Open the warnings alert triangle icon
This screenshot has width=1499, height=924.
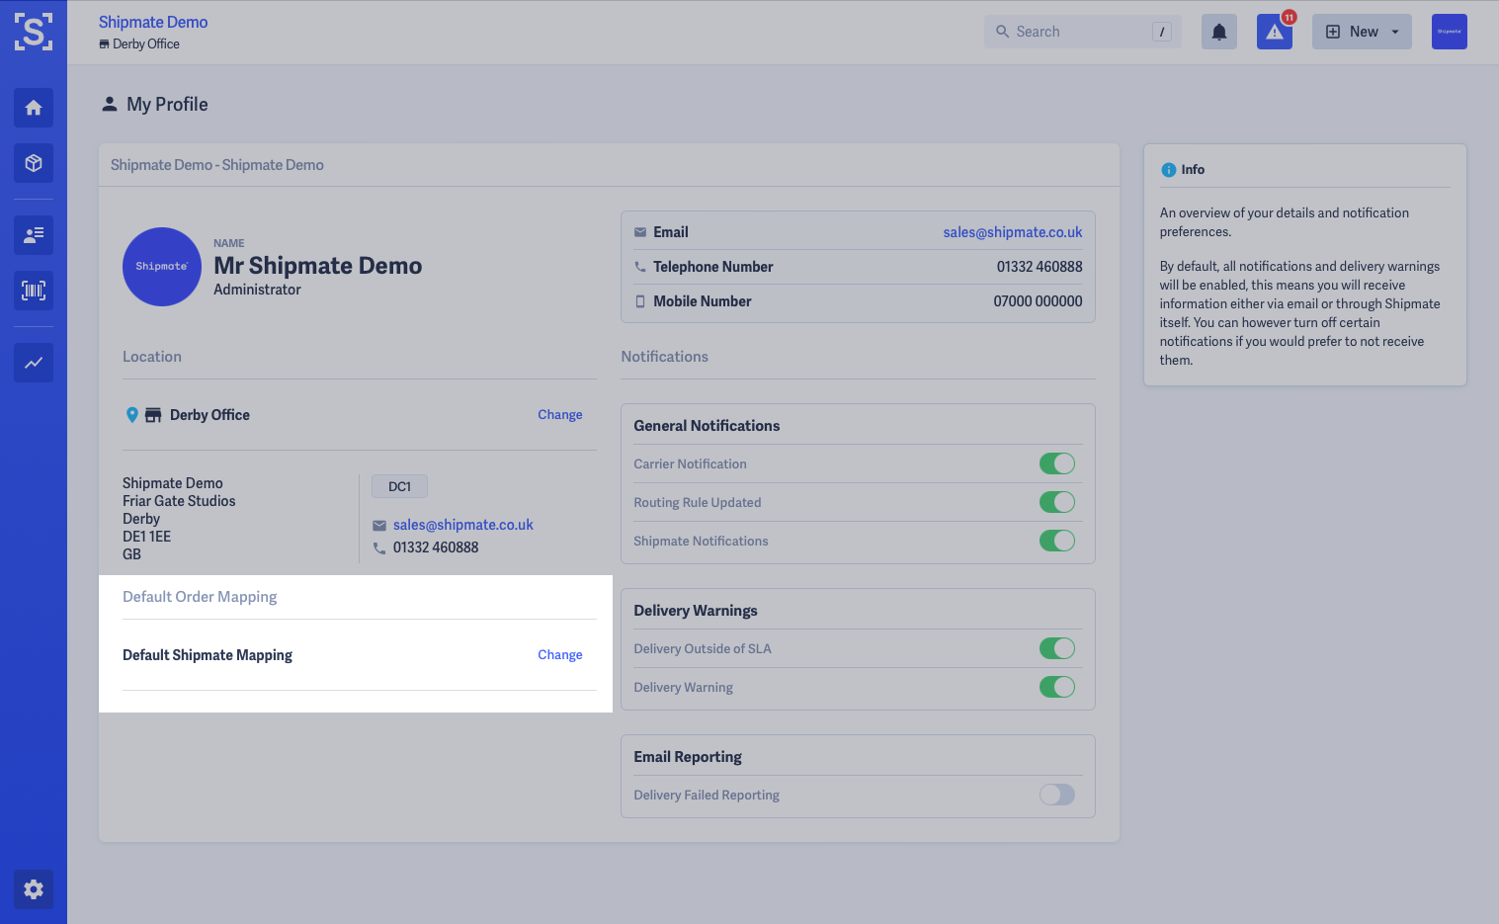(x=1275, y=32)
